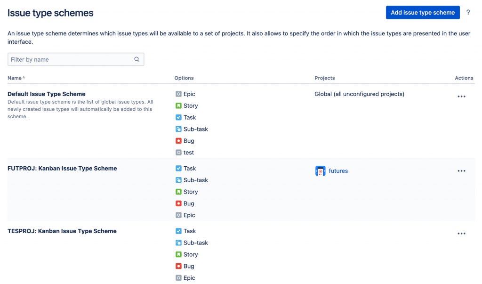Viewport: 482px width, 284px height.
Task: Click the help question mark icon
Action: [x=468, y=13]
